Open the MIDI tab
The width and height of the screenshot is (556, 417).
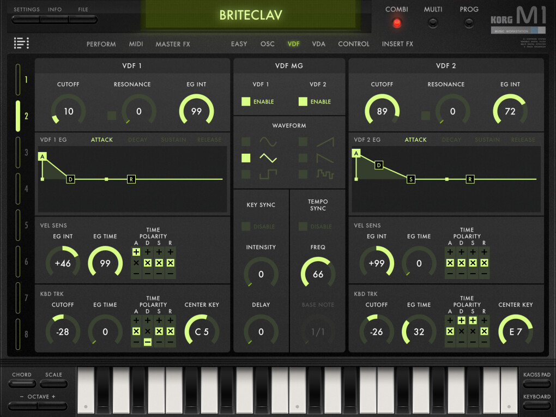coord(136,44)
